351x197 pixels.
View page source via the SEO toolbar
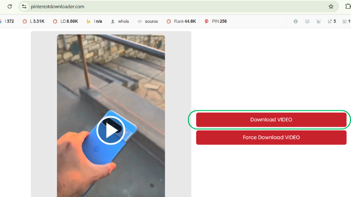(x=148, y=21)
